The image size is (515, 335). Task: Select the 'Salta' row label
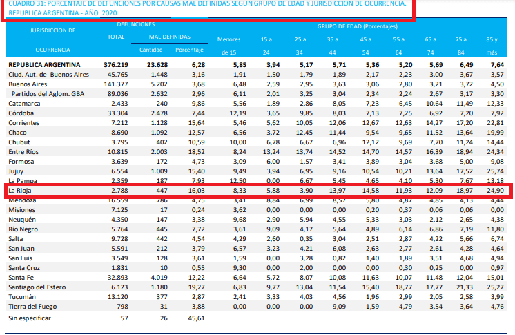[16, 239]
